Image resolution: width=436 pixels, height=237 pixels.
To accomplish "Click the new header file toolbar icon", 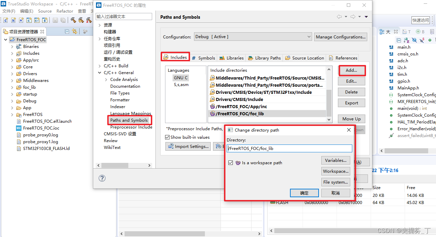I will 14,20.
